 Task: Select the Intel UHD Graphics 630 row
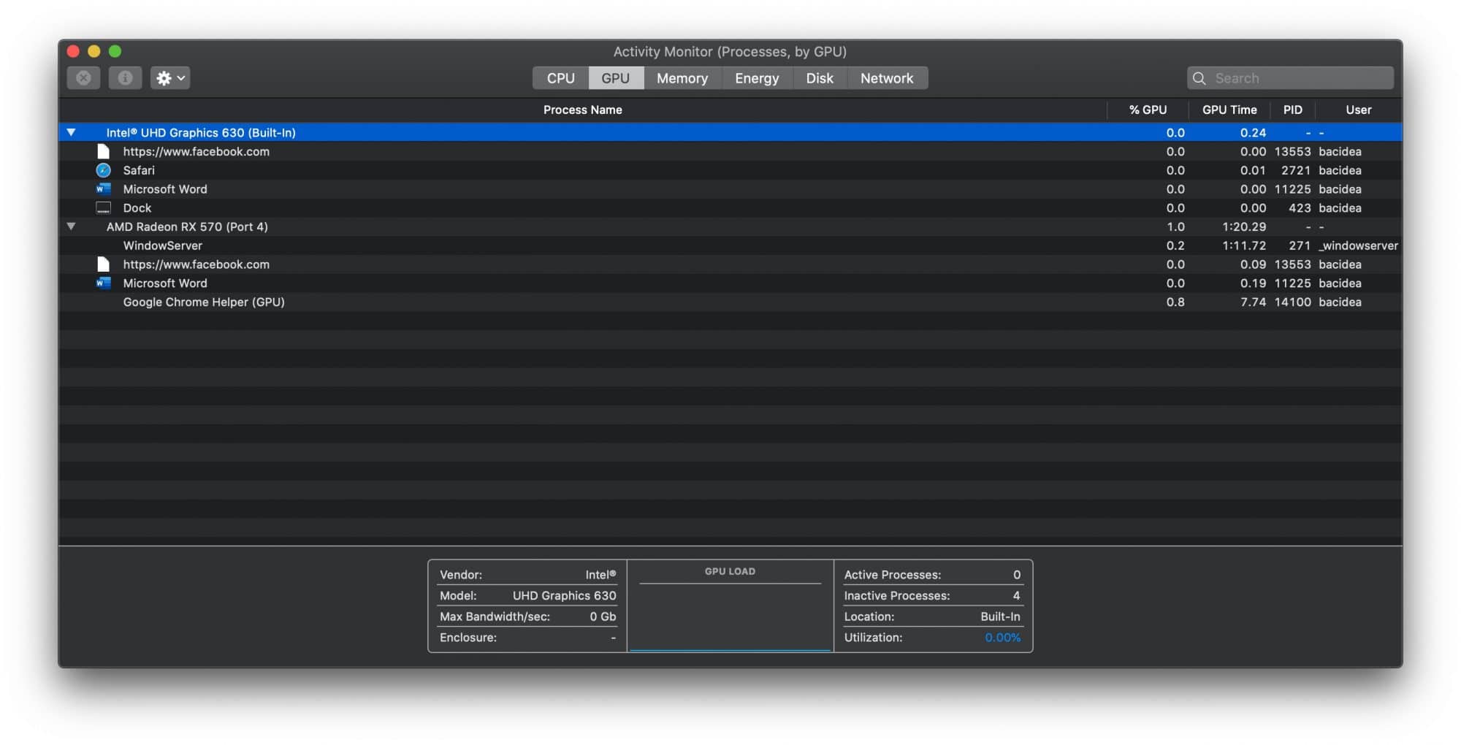[730, 132]
